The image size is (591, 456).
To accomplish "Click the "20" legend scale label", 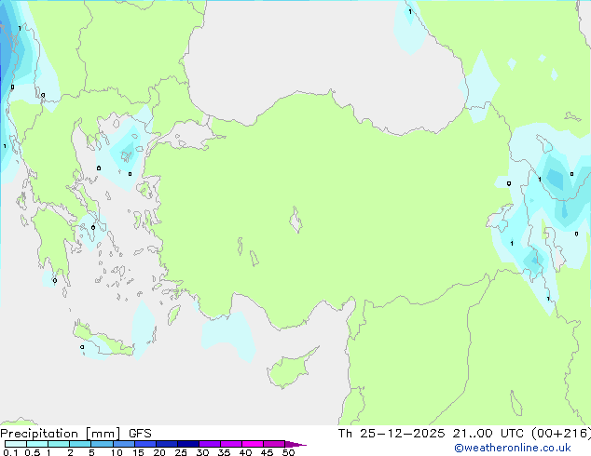I will coord(159,452).
